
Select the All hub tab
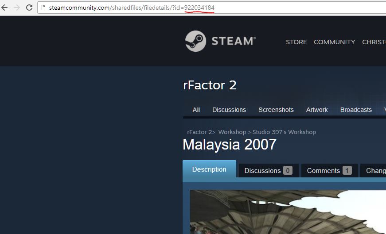(196, 110)
